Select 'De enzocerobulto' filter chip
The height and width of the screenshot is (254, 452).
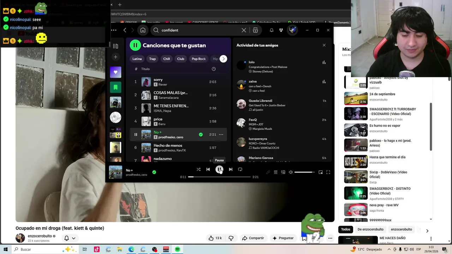[x=370, y=229]
